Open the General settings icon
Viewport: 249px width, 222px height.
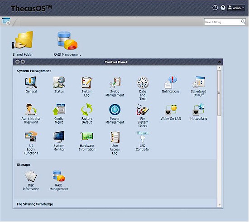click(x=31, y=85)
